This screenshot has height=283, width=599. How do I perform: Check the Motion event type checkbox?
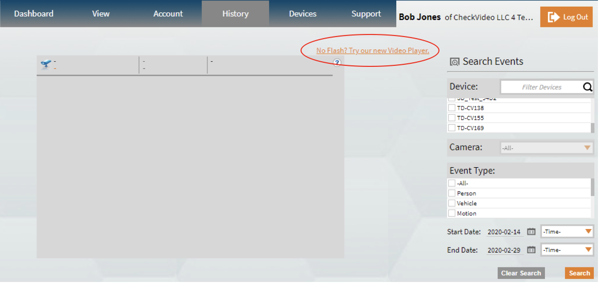(451, 213)
